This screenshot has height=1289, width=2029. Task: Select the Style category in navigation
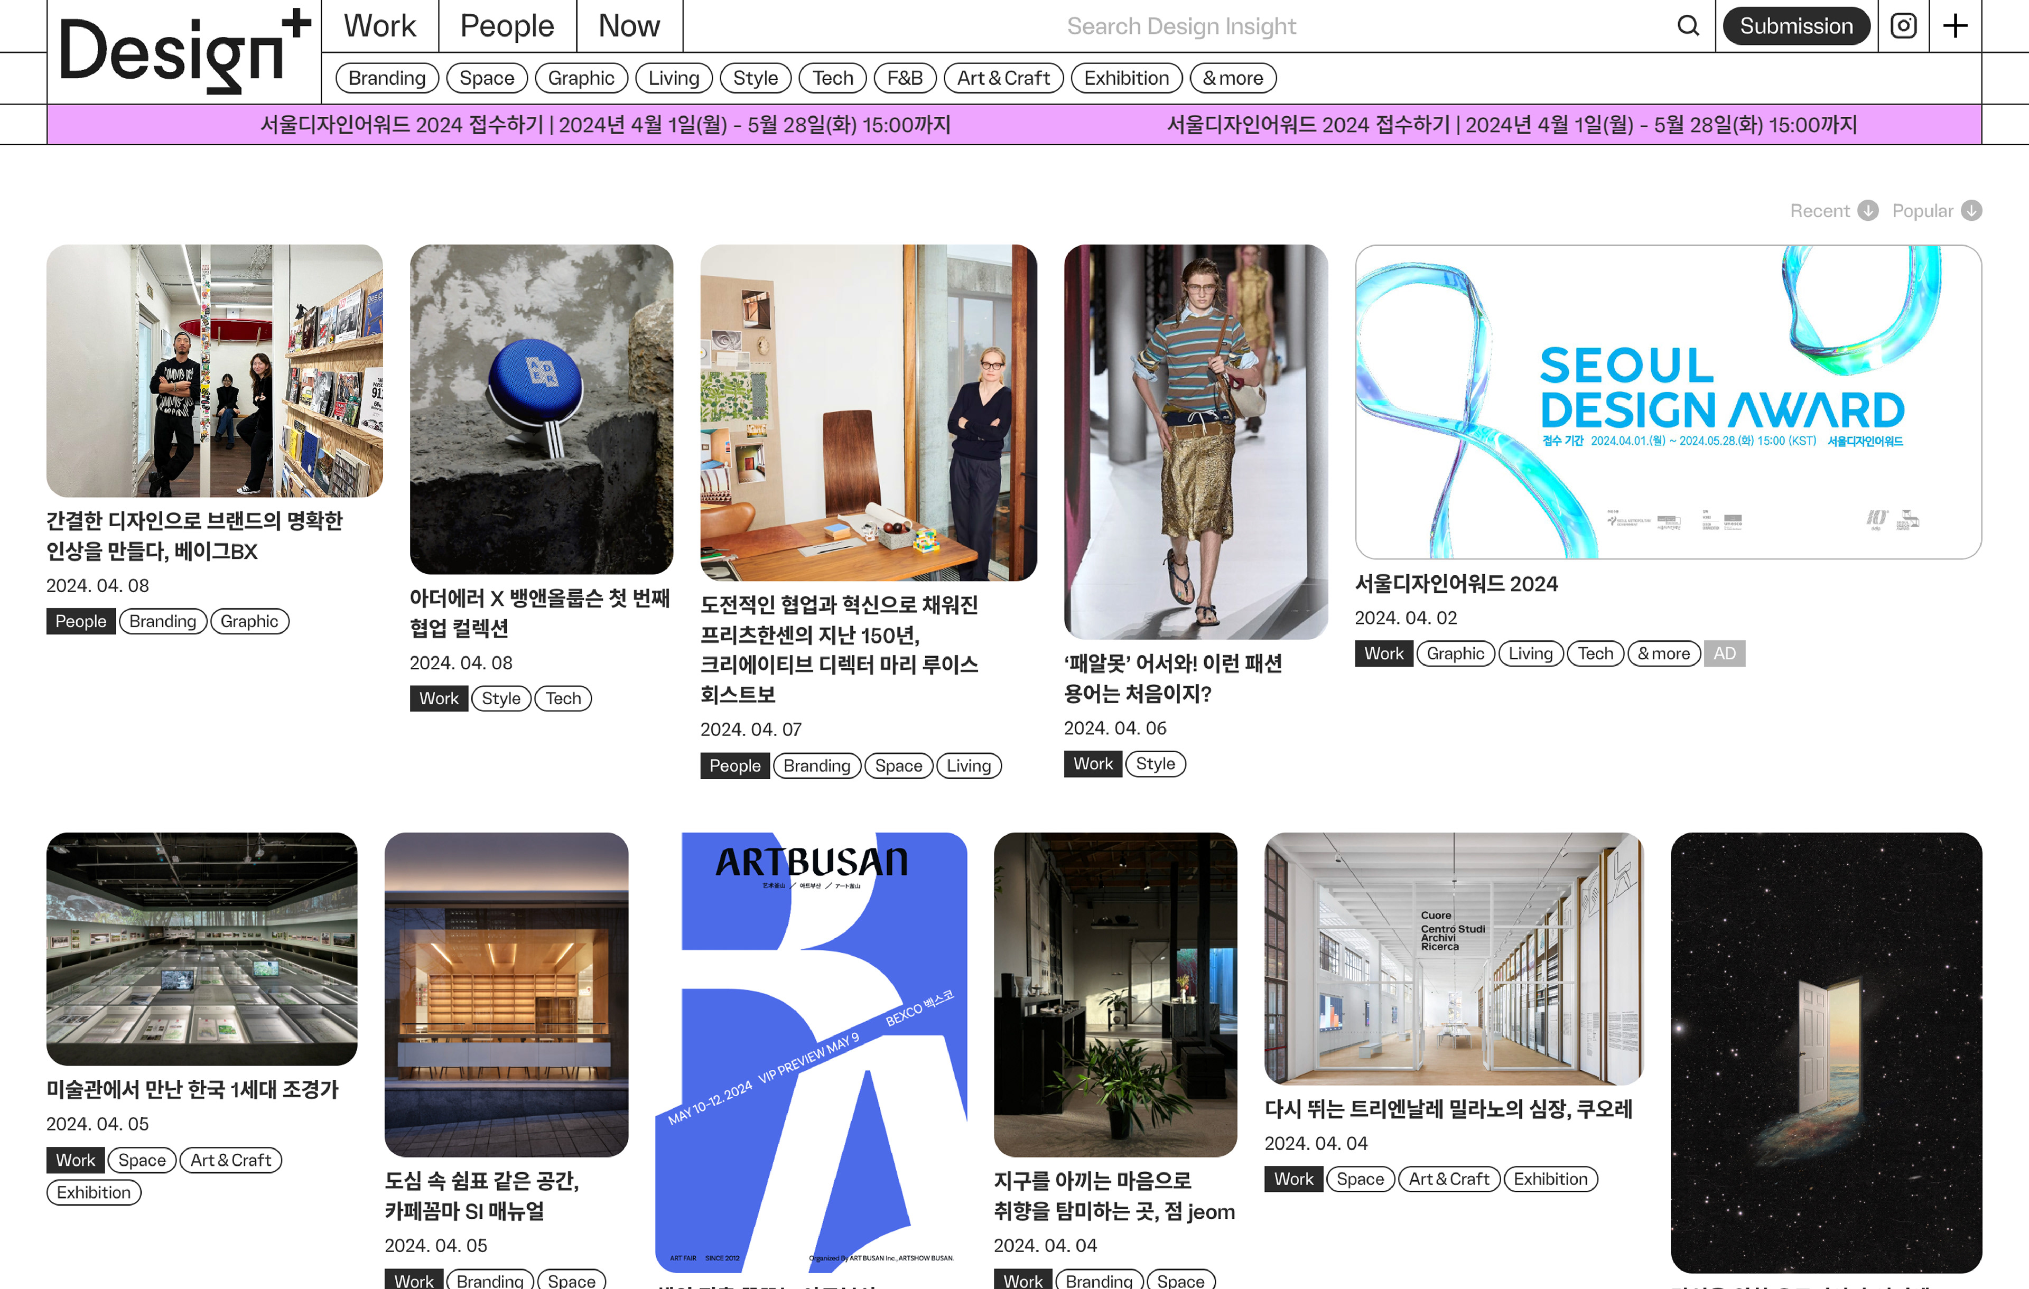[756, 78]
